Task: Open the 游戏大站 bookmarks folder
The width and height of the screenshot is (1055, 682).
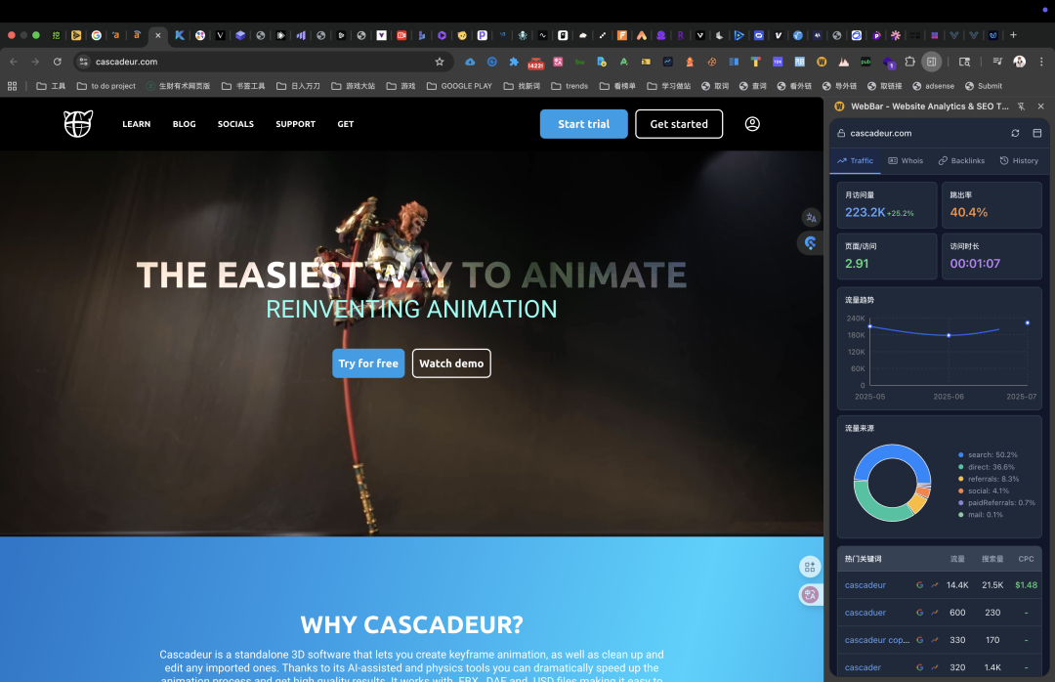Action: tap(354, 86)
